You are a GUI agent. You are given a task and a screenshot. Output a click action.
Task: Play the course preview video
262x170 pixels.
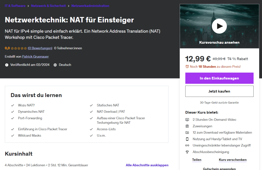pos(219,26)
